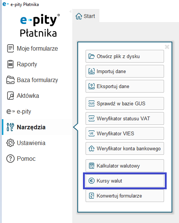
Task: Click the Aktówka briefcase icon
Action: [x=10, y=96]
